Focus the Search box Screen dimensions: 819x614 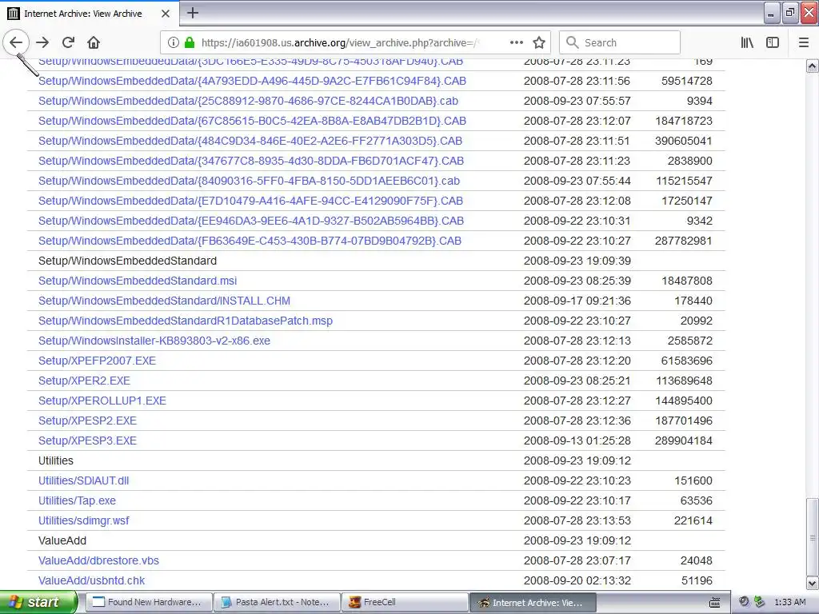(x=620, y=42)
